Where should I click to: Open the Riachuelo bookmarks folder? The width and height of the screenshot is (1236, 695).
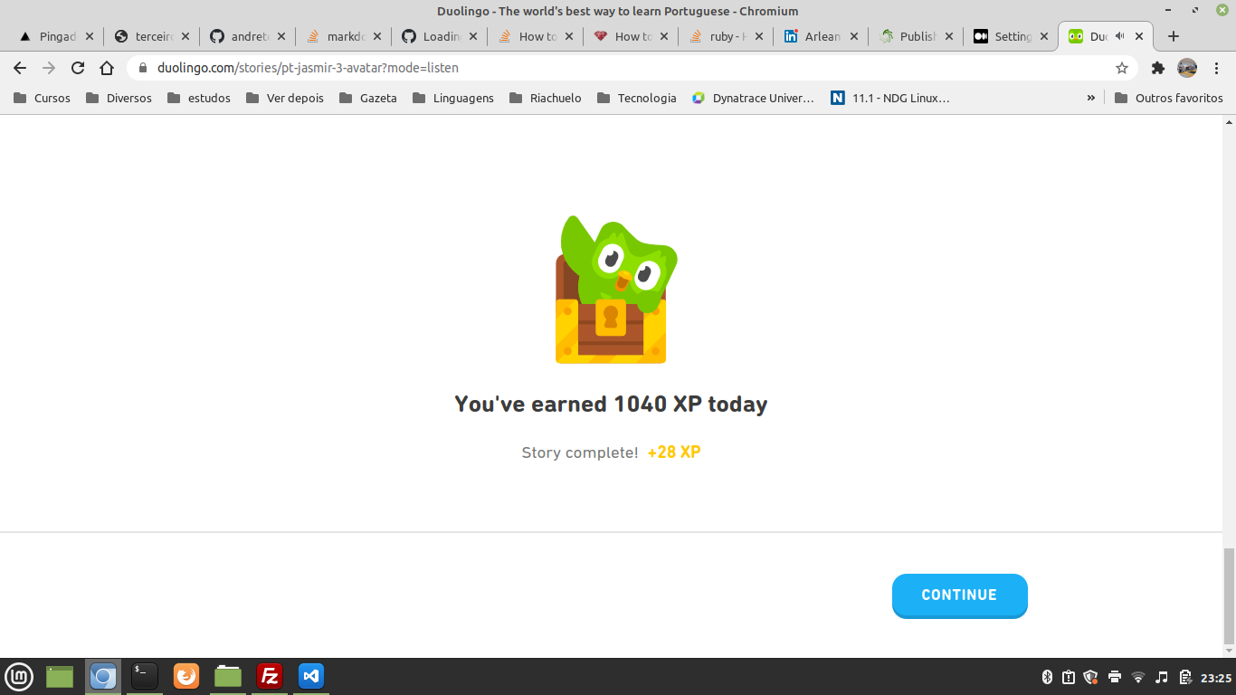click(546, 98)
